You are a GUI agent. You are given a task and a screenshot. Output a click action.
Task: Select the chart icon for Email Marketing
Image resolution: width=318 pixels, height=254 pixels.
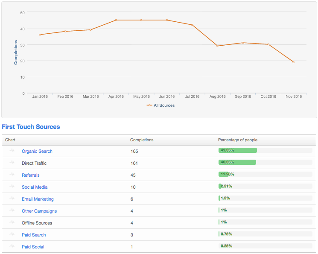tap(12, 199)
